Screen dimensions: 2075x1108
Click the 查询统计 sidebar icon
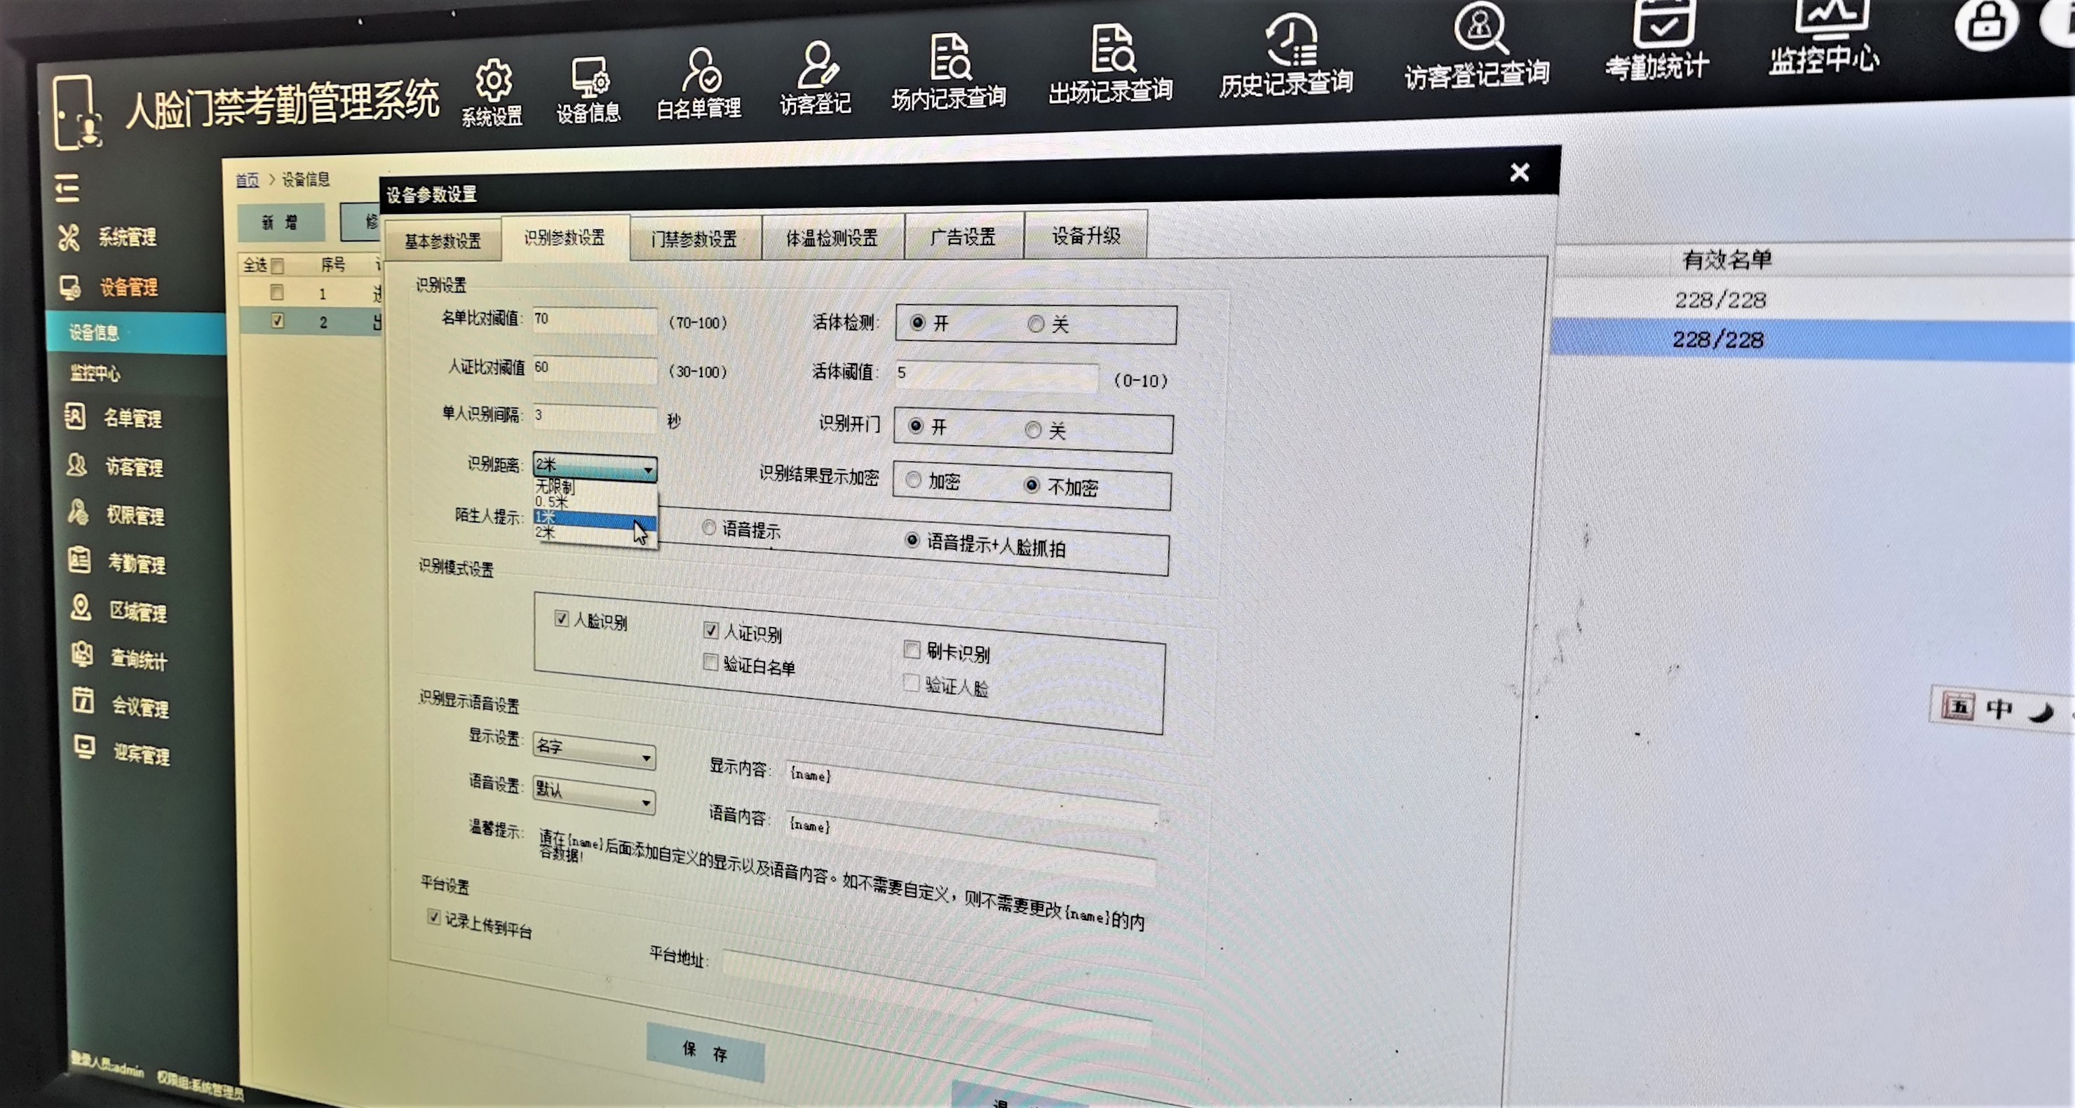[x=82, y=655]
